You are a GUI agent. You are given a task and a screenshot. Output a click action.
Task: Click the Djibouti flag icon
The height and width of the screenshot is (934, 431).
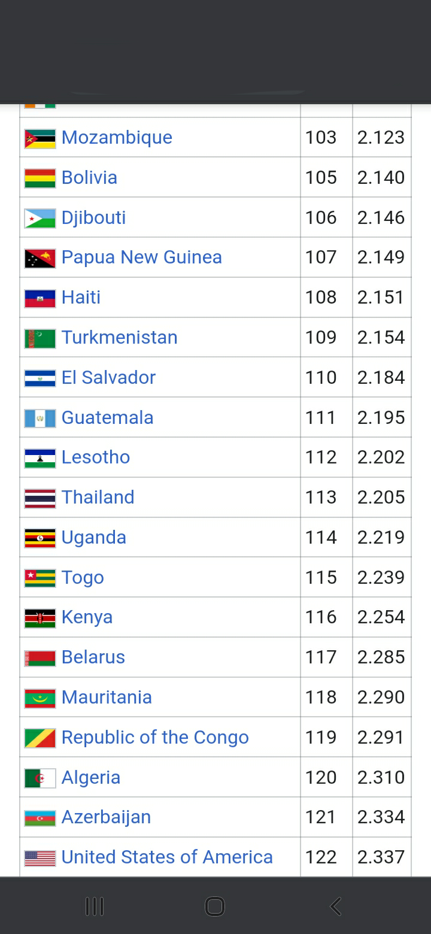click(x=40, y=218)
